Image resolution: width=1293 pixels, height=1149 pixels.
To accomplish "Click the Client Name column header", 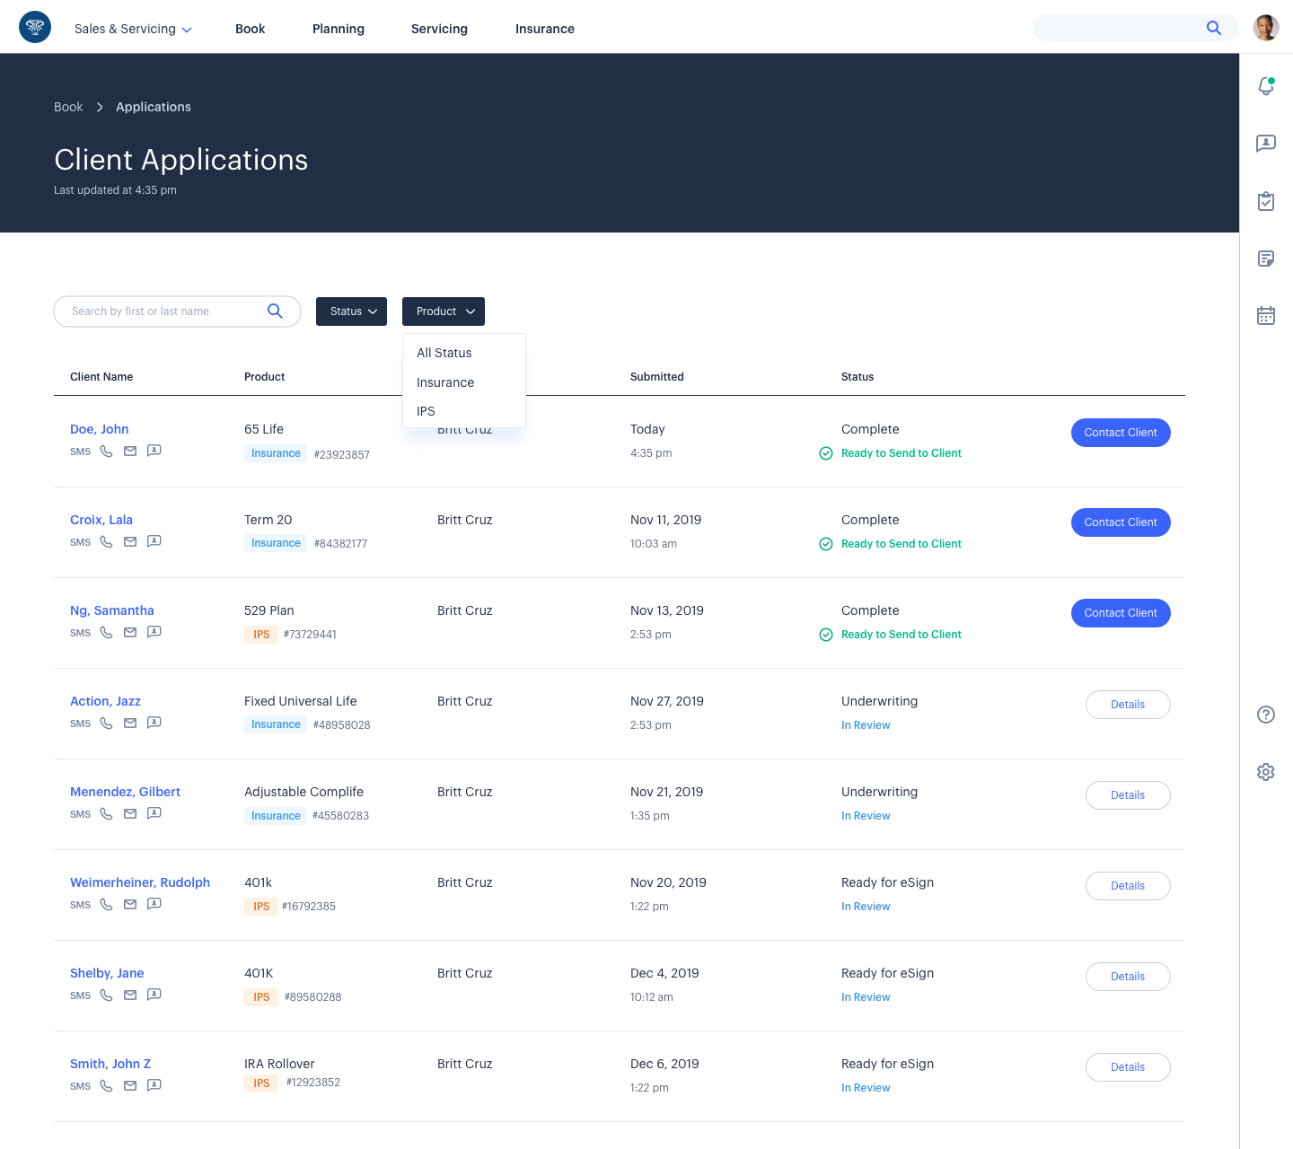I will coord(101,377).
